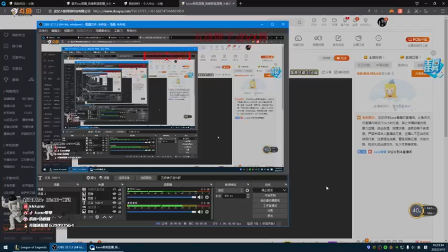Open user avatar in Douyu header
The image size is (448, 252).
[382, 22]
